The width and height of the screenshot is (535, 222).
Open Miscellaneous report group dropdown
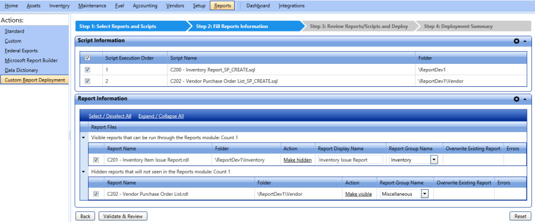point(424,194)
